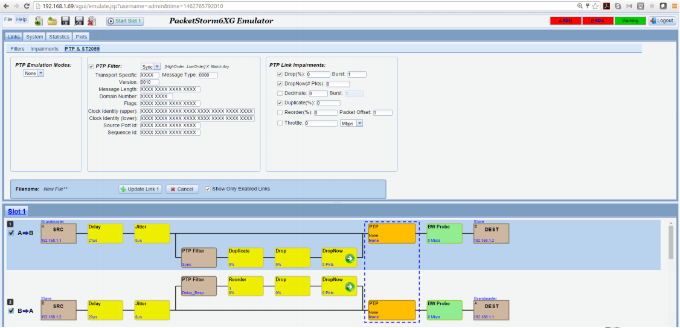Click the Cancel button
This screenshot has height=328, width=680.
182,189
